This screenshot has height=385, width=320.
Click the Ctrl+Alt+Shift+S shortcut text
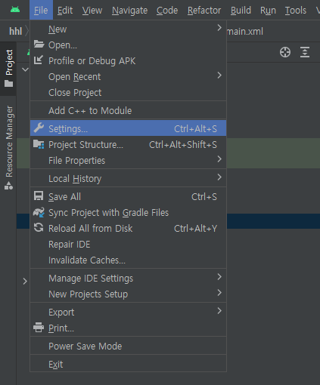[183, 145]
